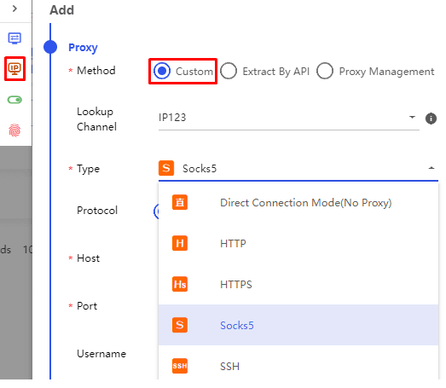Open the red fingerprint sidebar icon
The width and height of the screenshot is (446, 388).
(14, 130)
